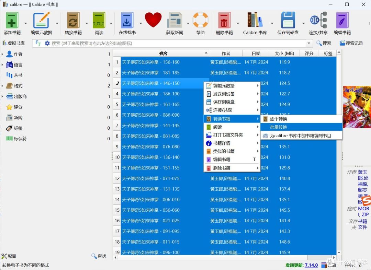Viewport: 371px width, 270px height.
Task: Click the 黃玉郎 author link in details
Action: click(x=363, y=175)
